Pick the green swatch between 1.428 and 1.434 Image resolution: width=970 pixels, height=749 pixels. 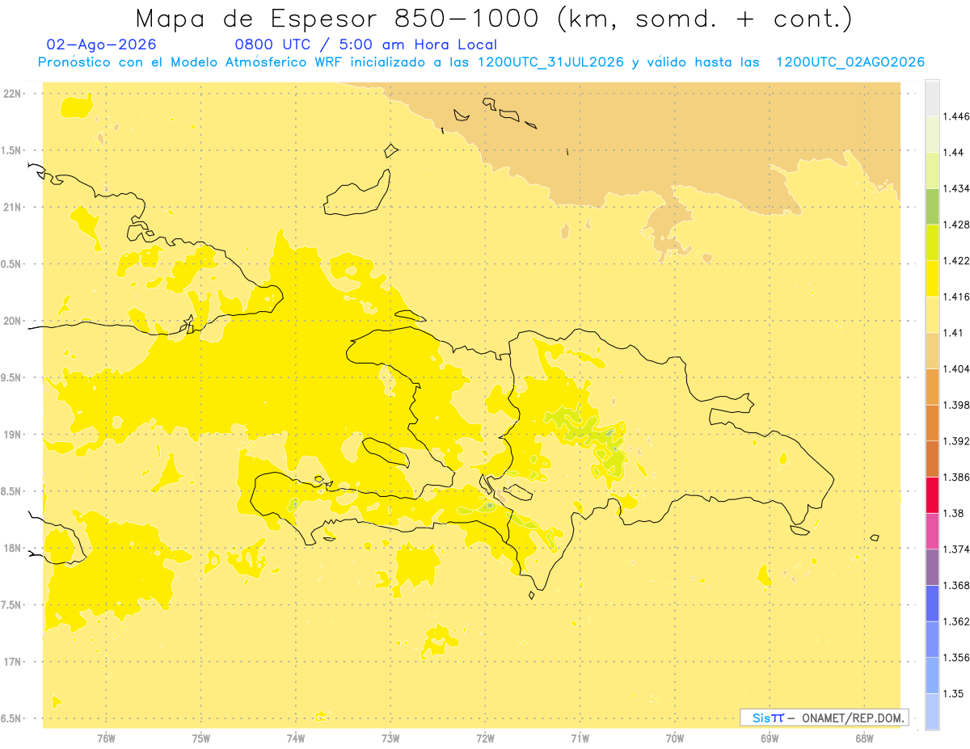(x=932, y=207)
